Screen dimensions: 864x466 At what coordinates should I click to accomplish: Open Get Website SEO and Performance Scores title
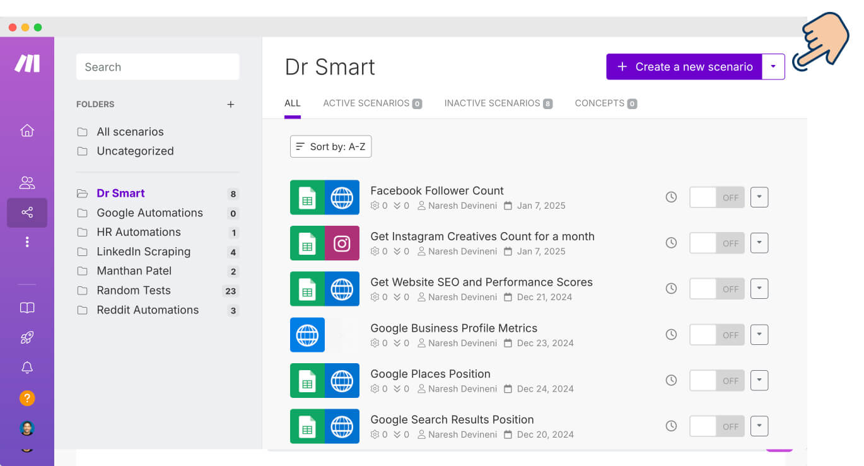pyautogui.click(x=481, y=282)
